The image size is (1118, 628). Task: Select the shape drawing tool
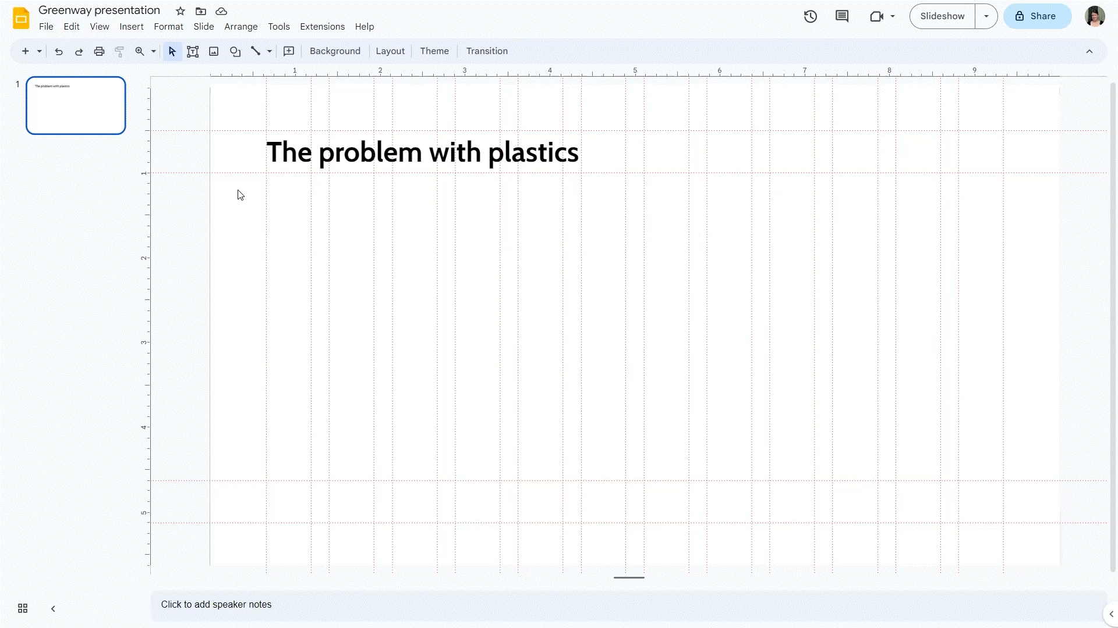pyautogui.click(x=235, y=51)
